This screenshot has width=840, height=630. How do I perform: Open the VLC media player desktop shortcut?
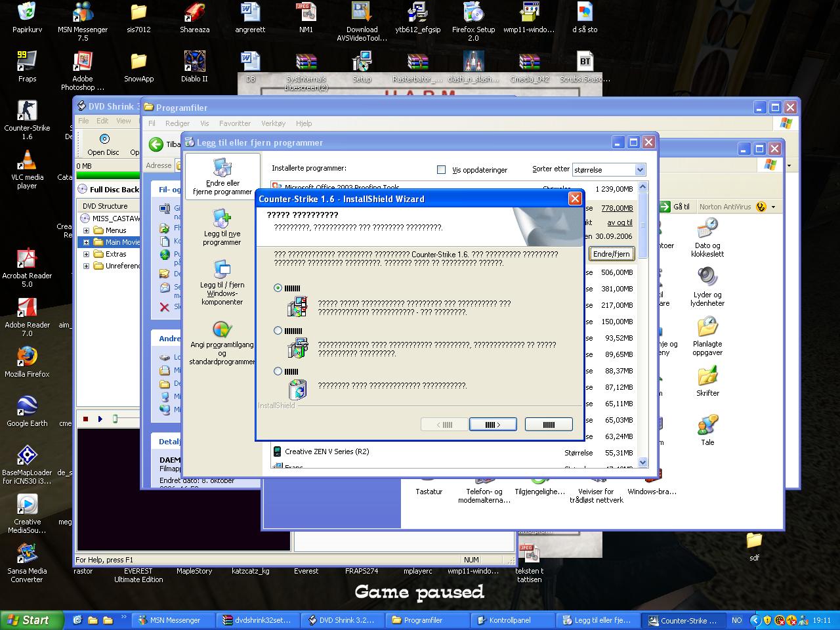point(27,169)
